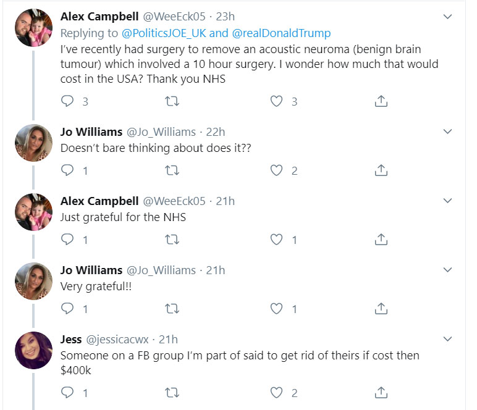This screenshot has width=477, height=410.
Task: Share the 'Just grateful for the NHS' tweet
Action: coord(381,239)
